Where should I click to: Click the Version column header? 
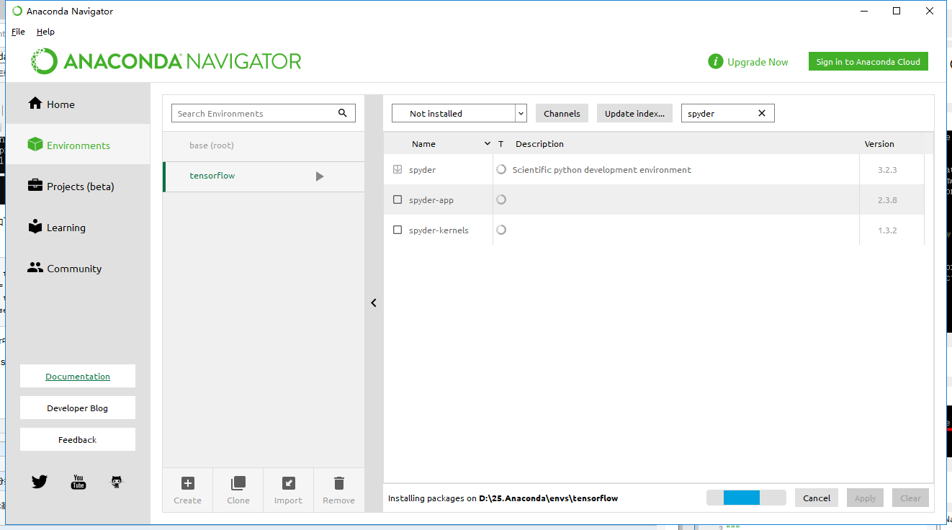click(x=879, y=144)
